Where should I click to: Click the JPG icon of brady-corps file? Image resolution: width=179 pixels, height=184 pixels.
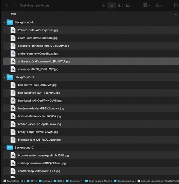(x=13, y=132)
